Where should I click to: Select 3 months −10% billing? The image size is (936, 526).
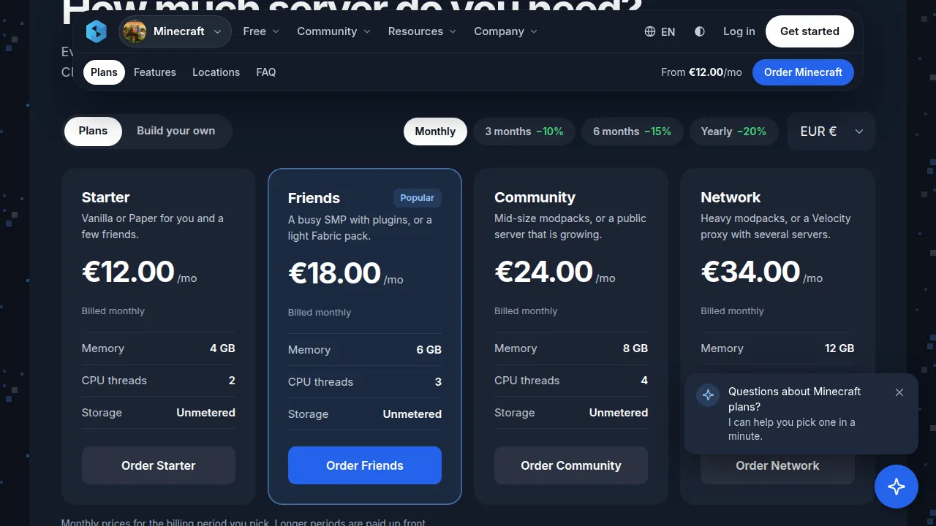pyautogui.click(x=524, y=131)
